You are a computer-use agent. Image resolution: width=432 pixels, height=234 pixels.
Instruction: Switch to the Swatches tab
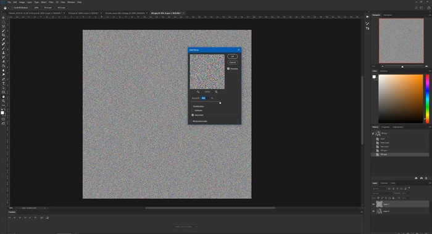coord(383,71)
